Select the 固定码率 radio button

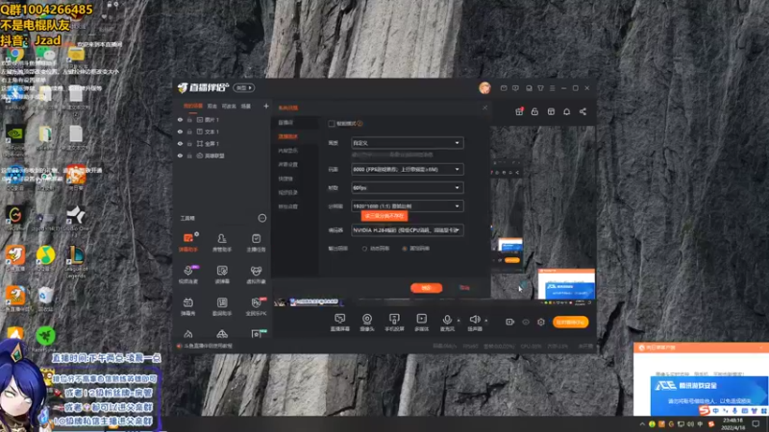(405, 249)
